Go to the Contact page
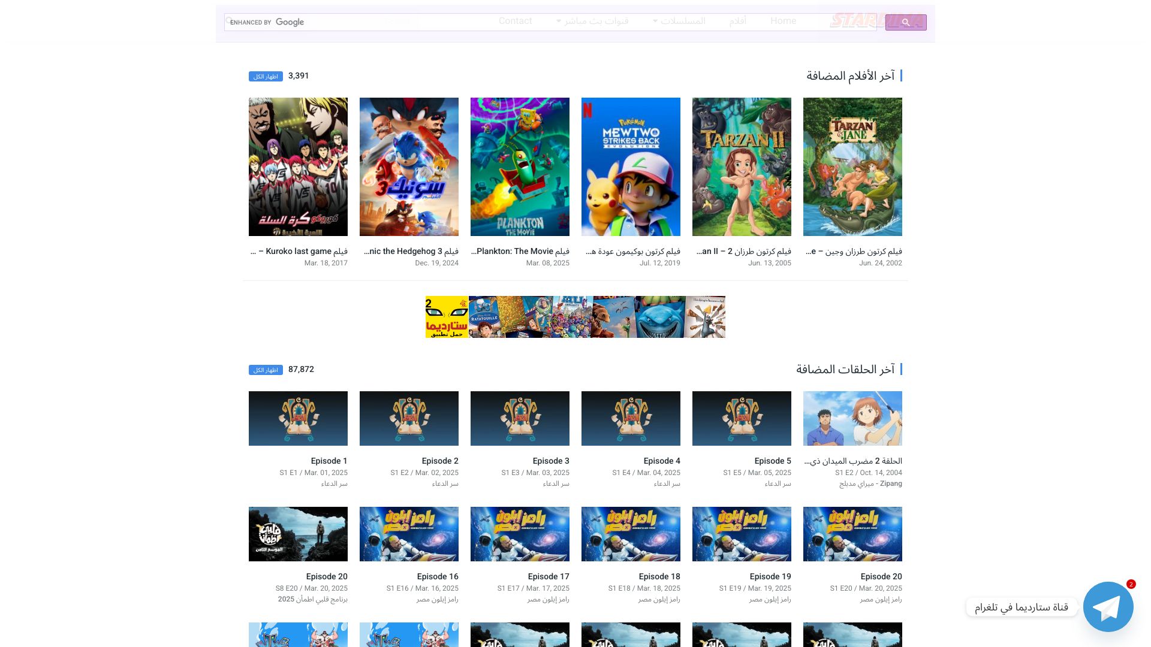Screen dimensions: 1151x647 point(515,21)
